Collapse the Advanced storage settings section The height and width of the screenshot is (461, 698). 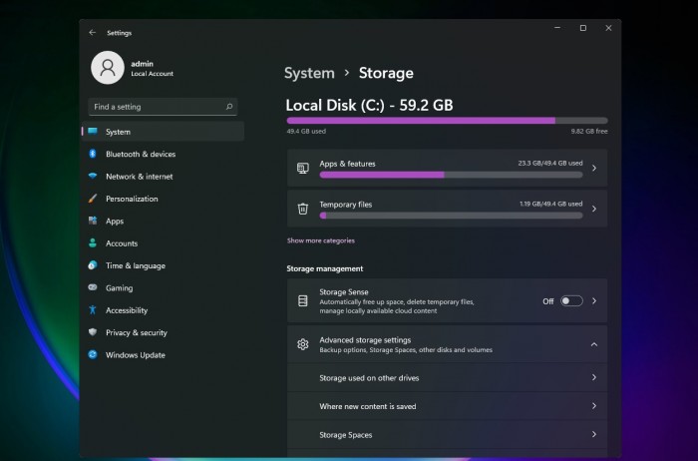(594, 344)
